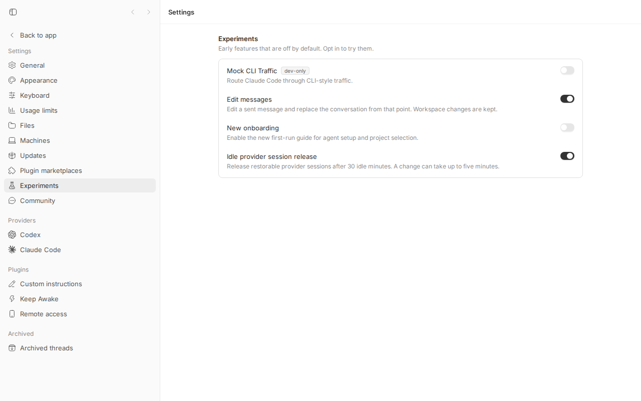Viewport: 641px width, 401px height.
Task: Click the Edit messages label
Action: pyautogui.click(x=249, y=99)
